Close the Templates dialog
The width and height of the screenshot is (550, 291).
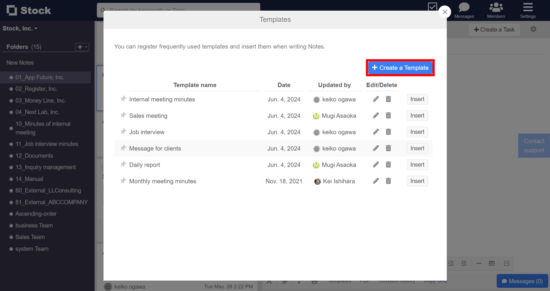(445, 12)
